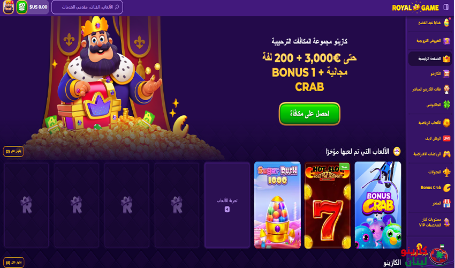Open the Sugar Rush 1000 game thumbnail
This screenshot has width=455, height=268.
pyautogui.click(x=277, y=205)
